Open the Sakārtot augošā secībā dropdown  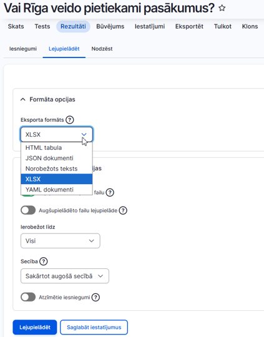(x=65, y=276)
